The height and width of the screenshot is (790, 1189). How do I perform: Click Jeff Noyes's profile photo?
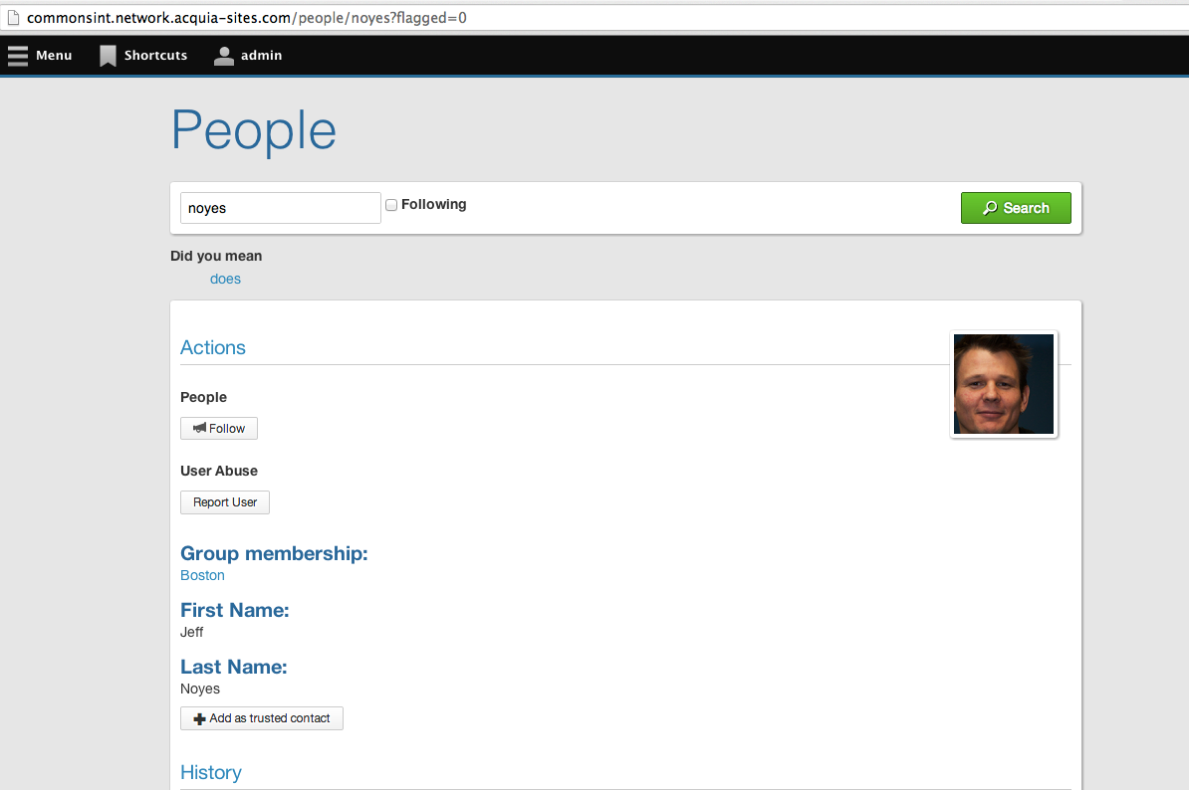coord(1004,384)
